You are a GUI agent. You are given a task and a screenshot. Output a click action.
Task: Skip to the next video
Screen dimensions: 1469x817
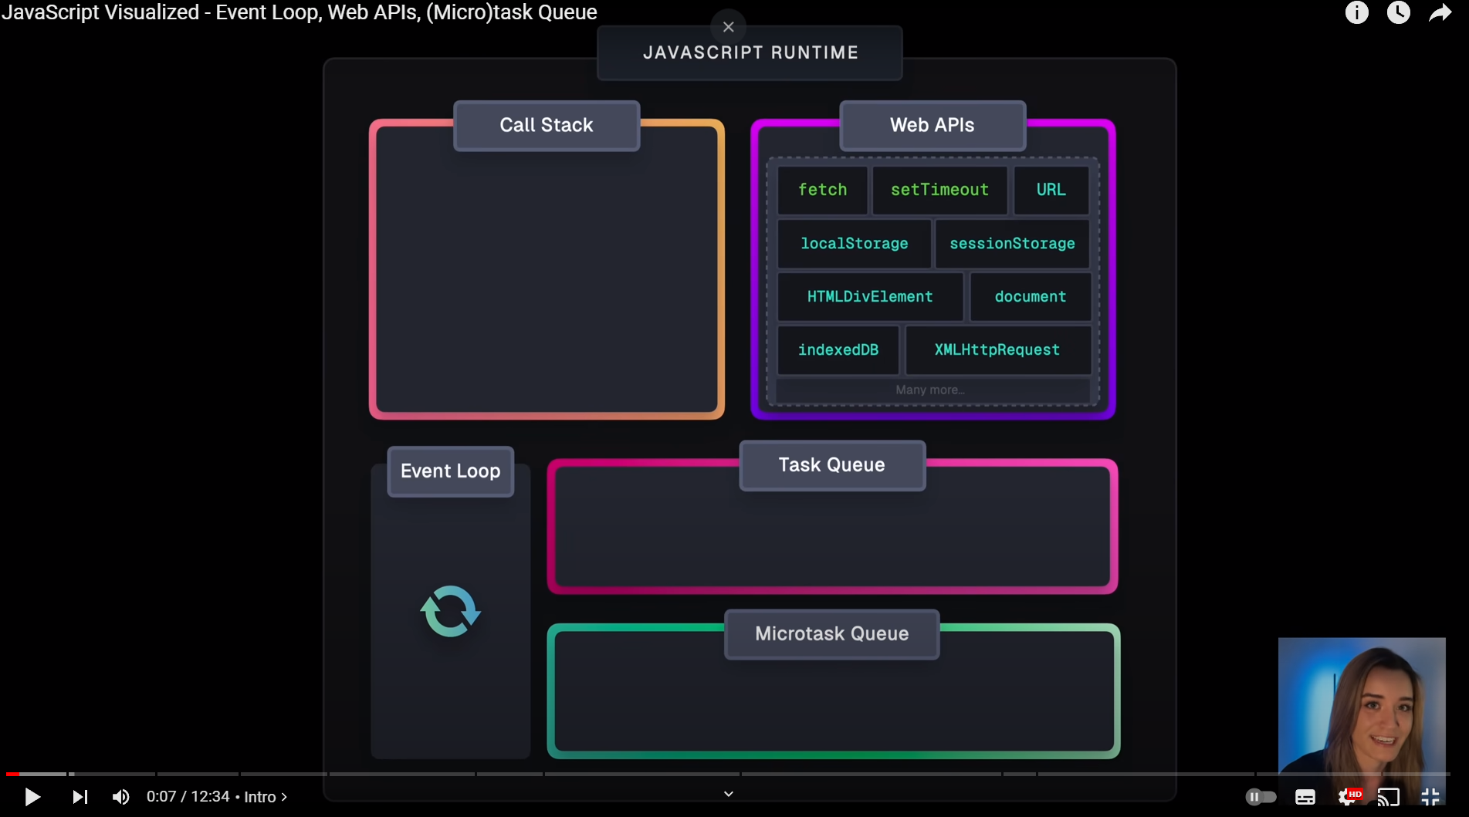pyautogui.click(x=80, y=796)
